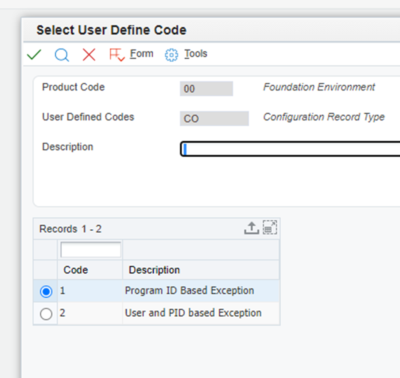This screenshot has width=400, height=378.
Task: Click the Description column header
Action: tap(201, 270)
